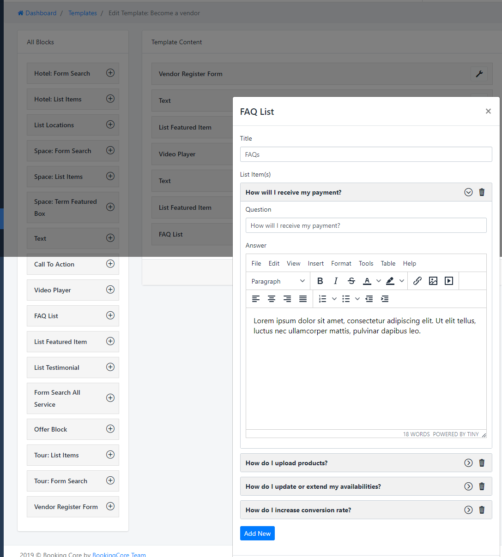Open the Paragraph format dropdown
Image resolution: width=502 pixels, height=557 pixels.
coord(278,281)
